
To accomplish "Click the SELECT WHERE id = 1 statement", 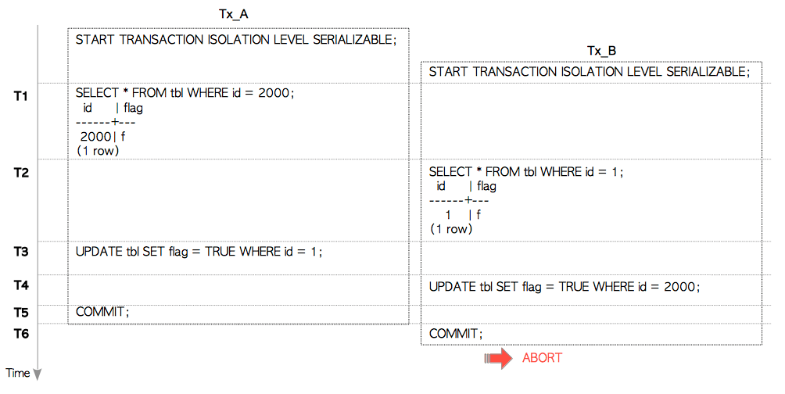I will (526, 172).
